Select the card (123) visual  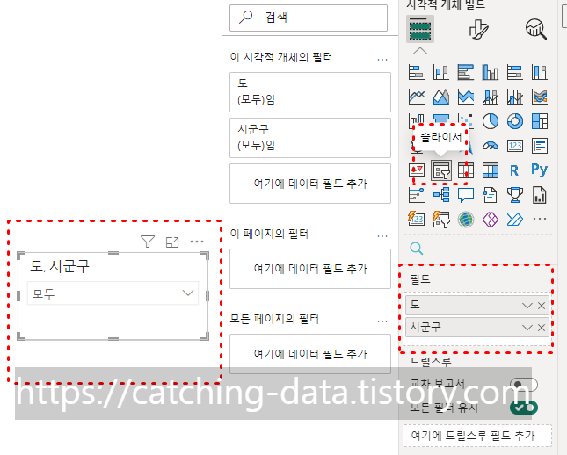(514, 146)
